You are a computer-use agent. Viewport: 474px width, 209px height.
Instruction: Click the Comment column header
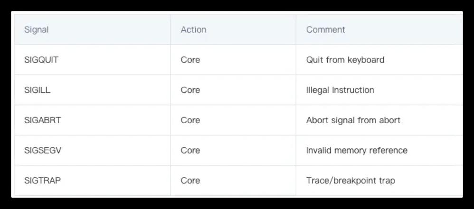tap(325, 29)
